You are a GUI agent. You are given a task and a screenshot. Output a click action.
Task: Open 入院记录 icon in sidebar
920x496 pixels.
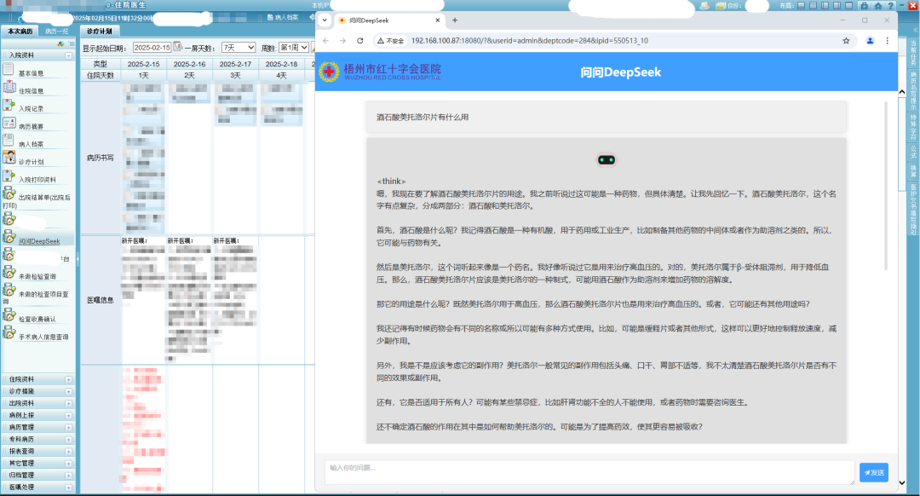(x=9, y=106)
